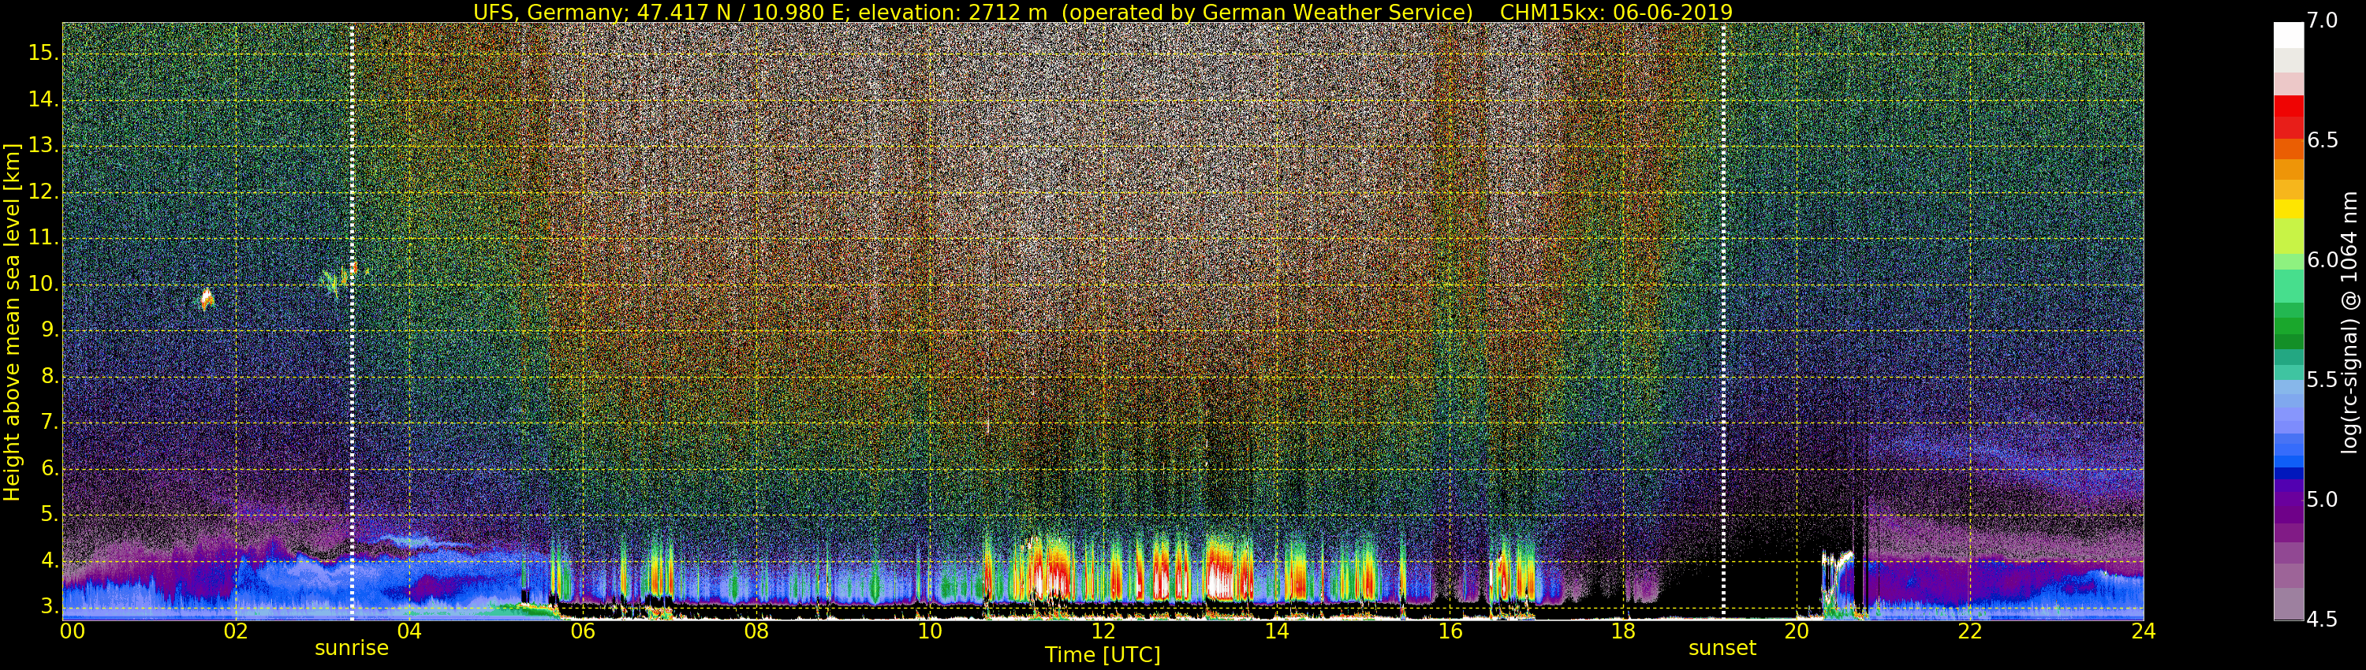
Task: Click the sunrise dotted vertical line
Action: 352,322
